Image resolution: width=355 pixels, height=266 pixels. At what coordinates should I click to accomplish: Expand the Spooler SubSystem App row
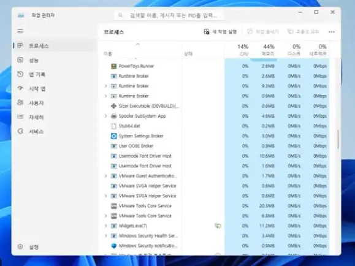click(105, 116)
